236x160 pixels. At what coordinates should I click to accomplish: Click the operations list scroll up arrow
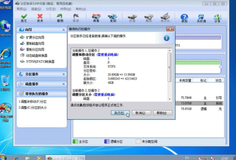click(170, 51)
